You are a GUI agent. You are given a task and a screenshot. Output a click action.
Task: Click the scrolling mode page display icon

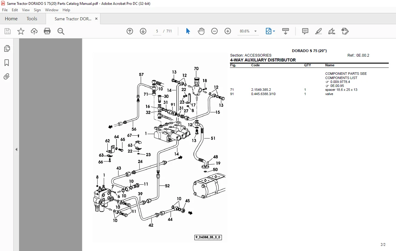coord(286,31)
